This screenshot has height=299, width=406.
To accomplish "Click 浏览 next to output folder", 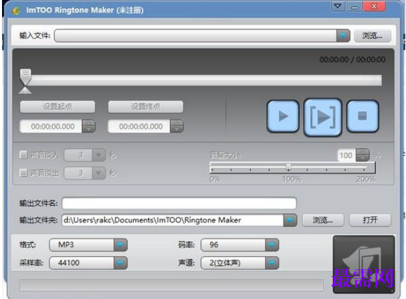I will 323,220.
